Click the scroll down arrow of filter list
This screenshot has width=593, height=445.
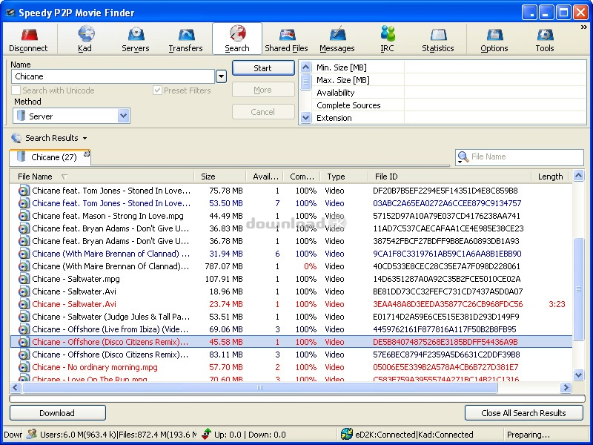[305, 118]
